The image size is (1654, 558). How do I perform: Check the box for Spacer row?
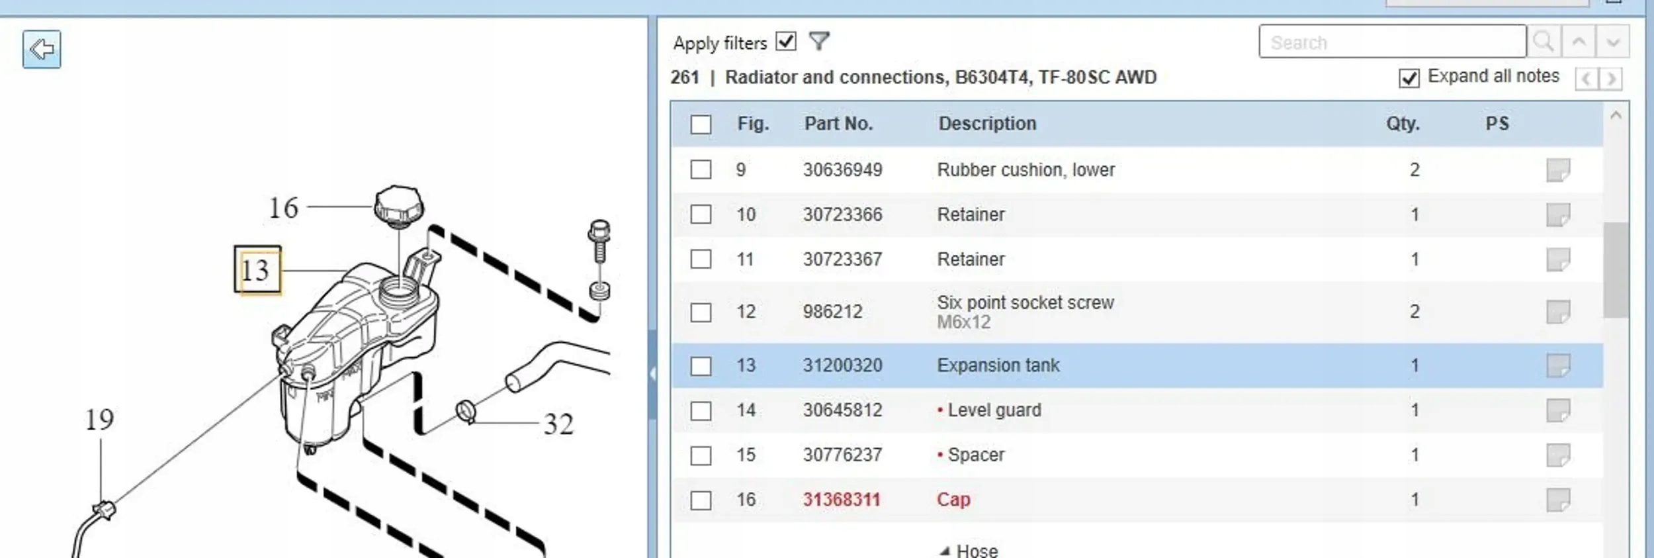point(701,455)
